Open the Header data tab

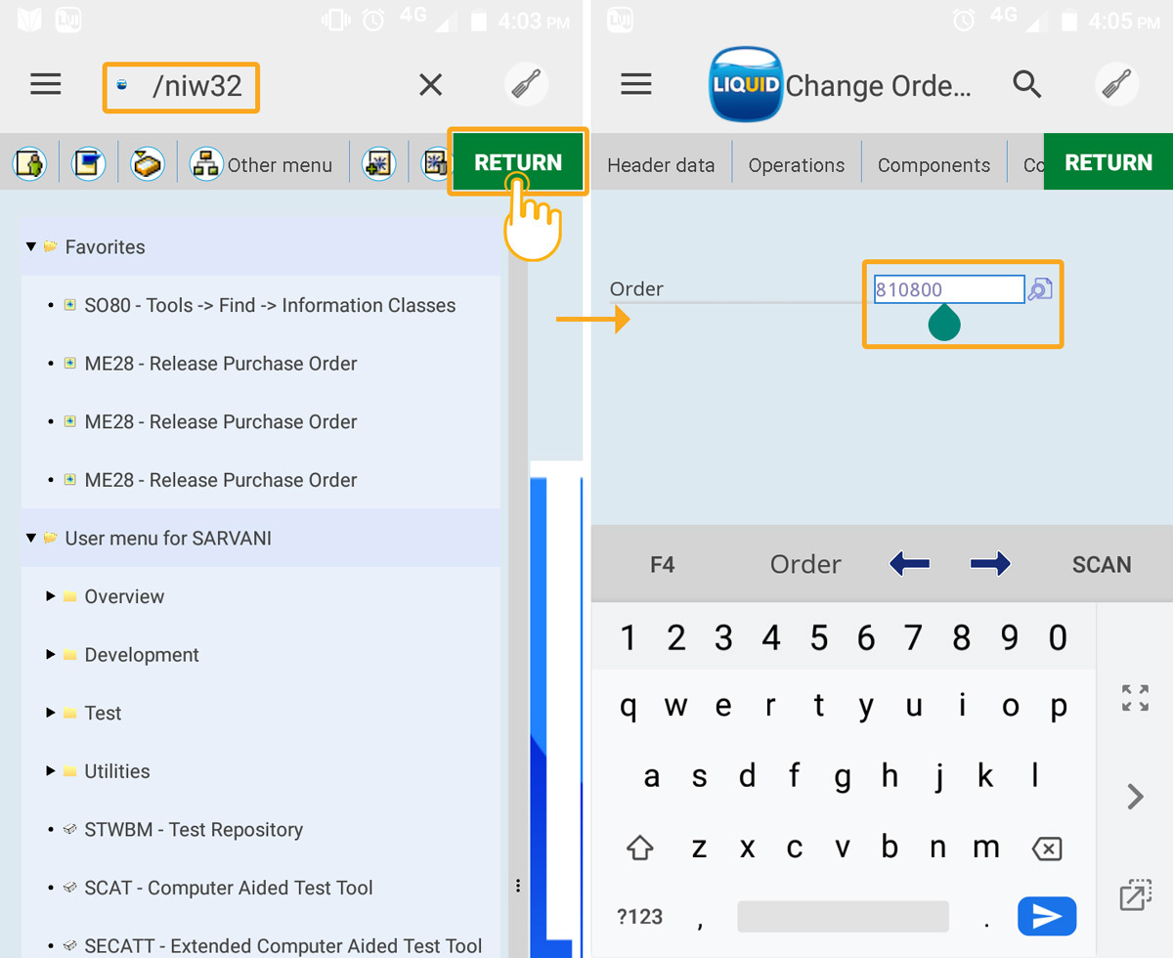pos(661,165)
